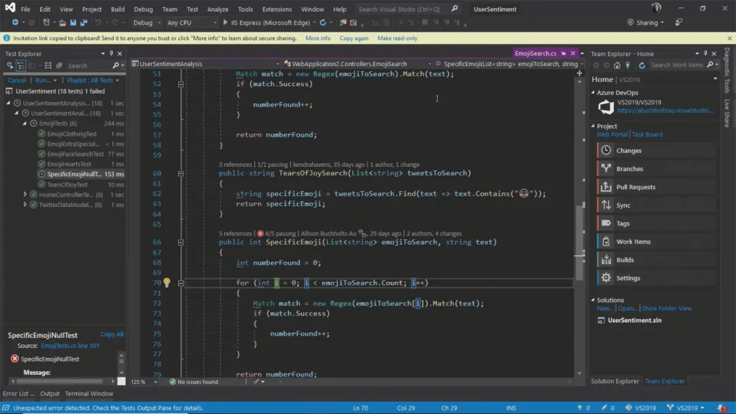
Task: Click the Test Explorer hierarchy view icon
Action: pyautogui.click(x=21, y=65)
